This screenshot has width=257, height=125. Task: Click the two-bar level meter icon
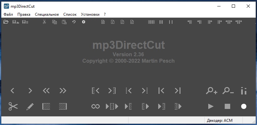[x=244, y=91]
